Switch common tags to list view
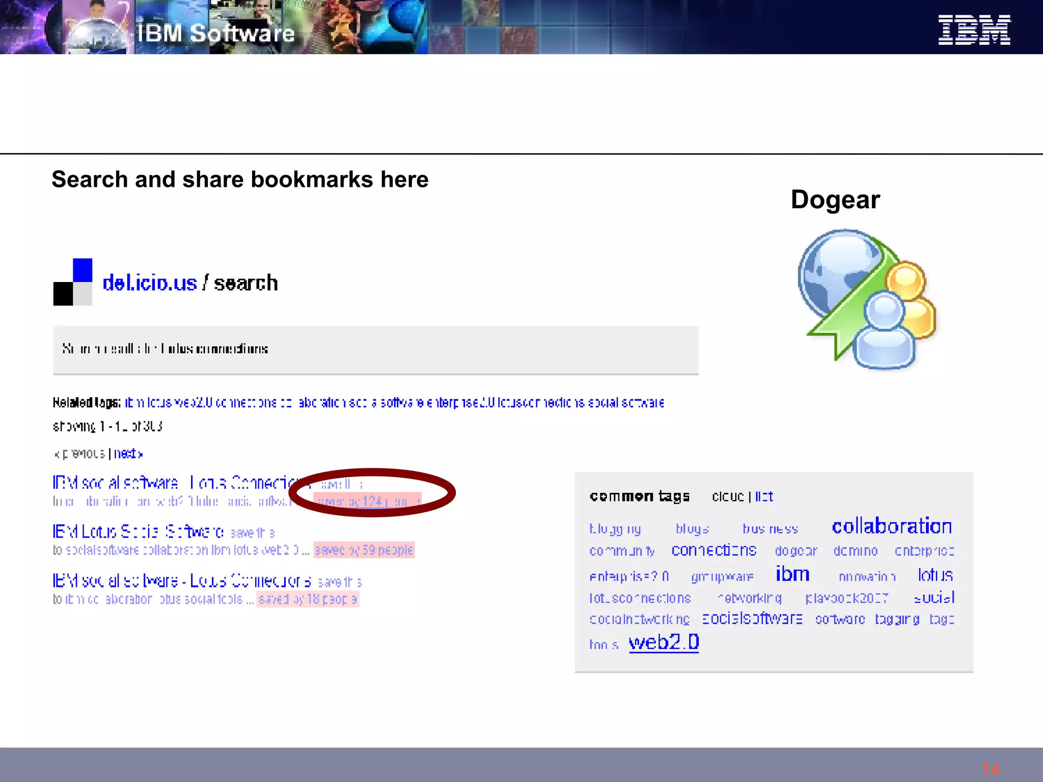Viewport: 1043px width, 782px height. [764, 496]
